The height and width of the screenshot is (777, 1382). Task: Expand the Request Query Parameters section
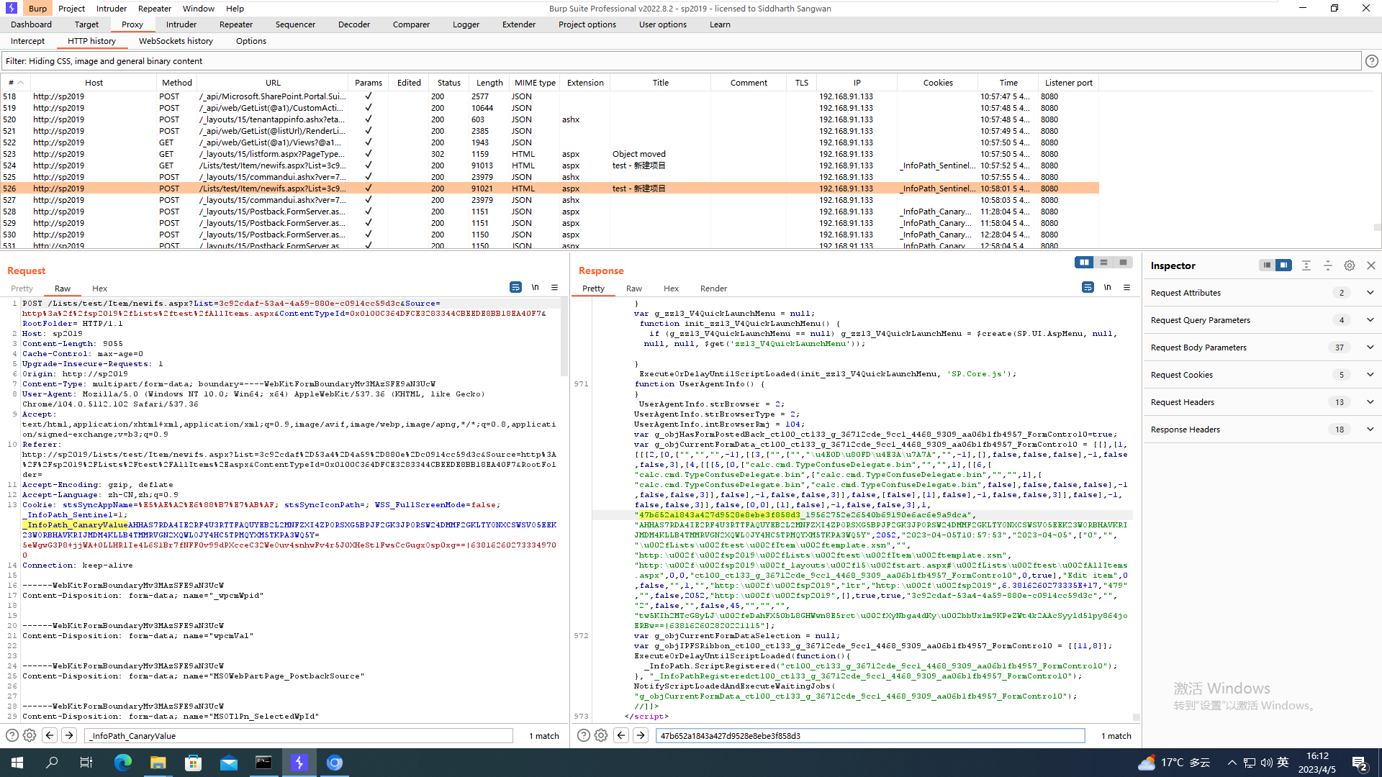coord(1370,320)
